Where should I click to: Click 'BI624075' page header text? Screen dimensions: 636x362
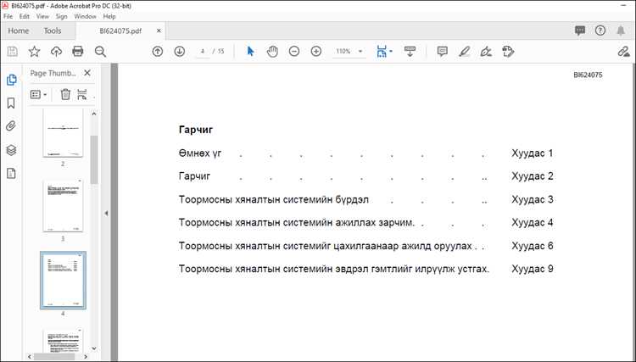coord(588,75)
